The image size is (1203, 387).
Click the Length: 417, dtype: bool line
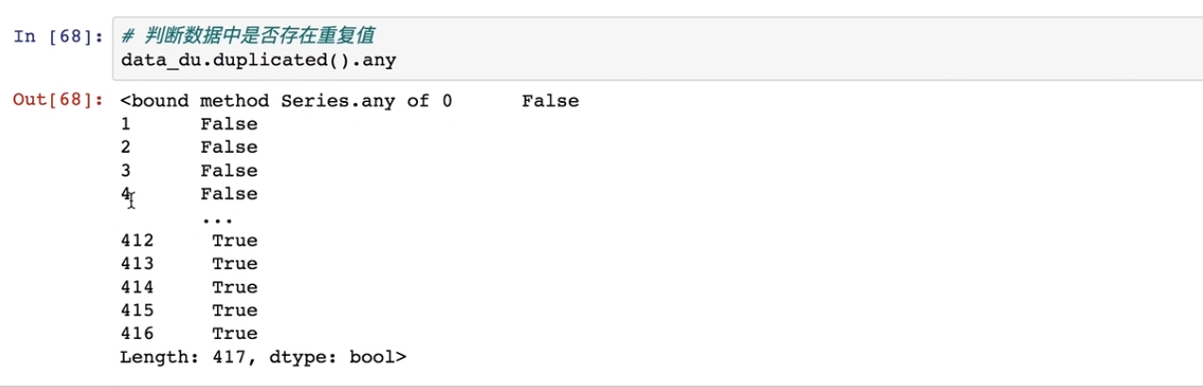262,357
